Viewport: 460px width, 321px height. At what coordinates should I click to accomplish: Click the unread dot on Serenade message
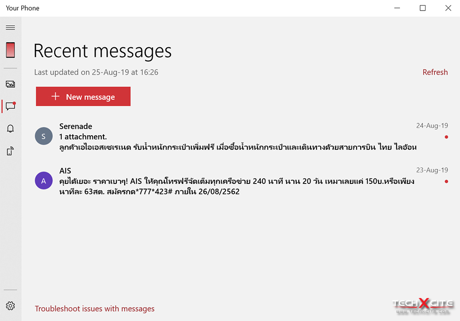446,137
